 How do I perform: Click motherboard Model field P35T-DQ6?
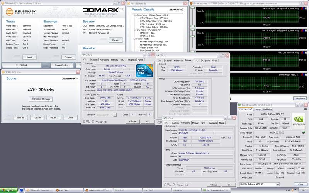(196, 133)
